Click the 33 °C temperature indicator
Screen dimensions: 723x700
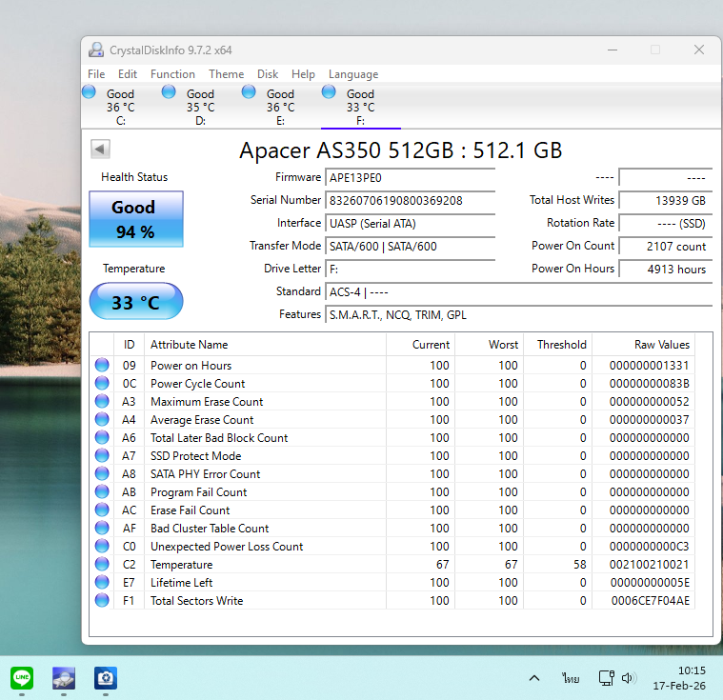pyautogui.click(x=135, y=302)
